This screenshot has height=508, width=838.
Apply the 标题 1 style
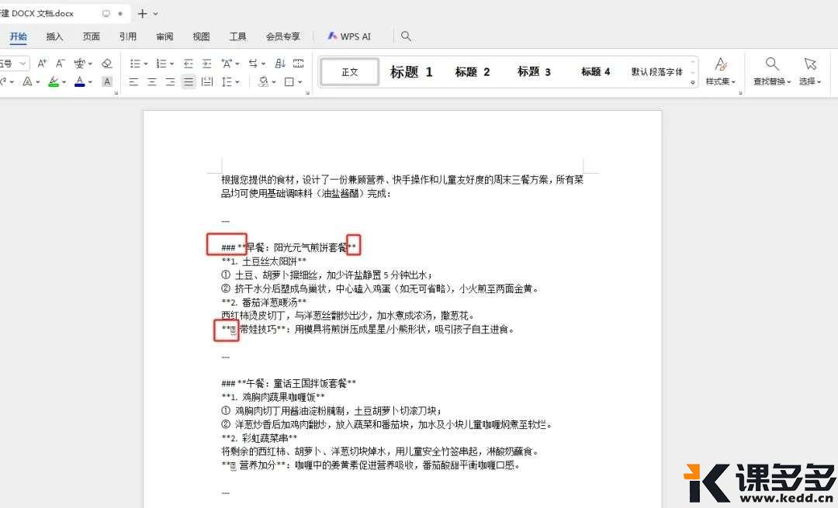point(411,72)
